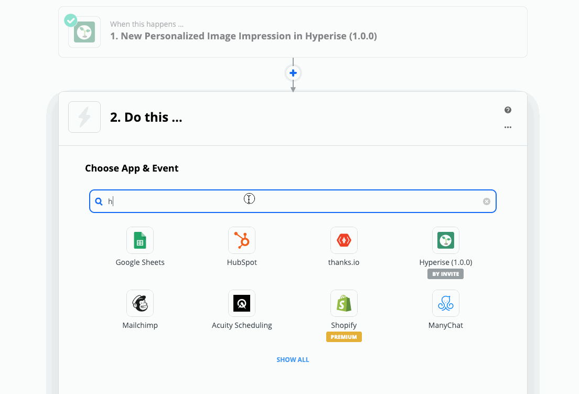Add a step with the blue plus button
The height and width of the screenshot is (394, 579).
pos(293,73)
